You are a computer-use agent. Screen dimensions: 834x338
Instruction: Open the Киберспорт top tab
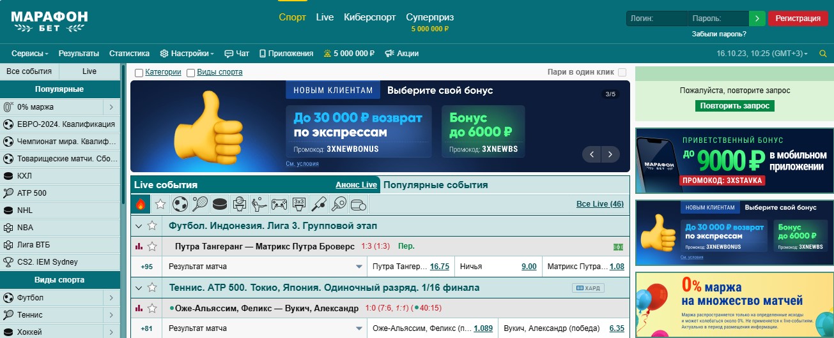pos(370,17)
